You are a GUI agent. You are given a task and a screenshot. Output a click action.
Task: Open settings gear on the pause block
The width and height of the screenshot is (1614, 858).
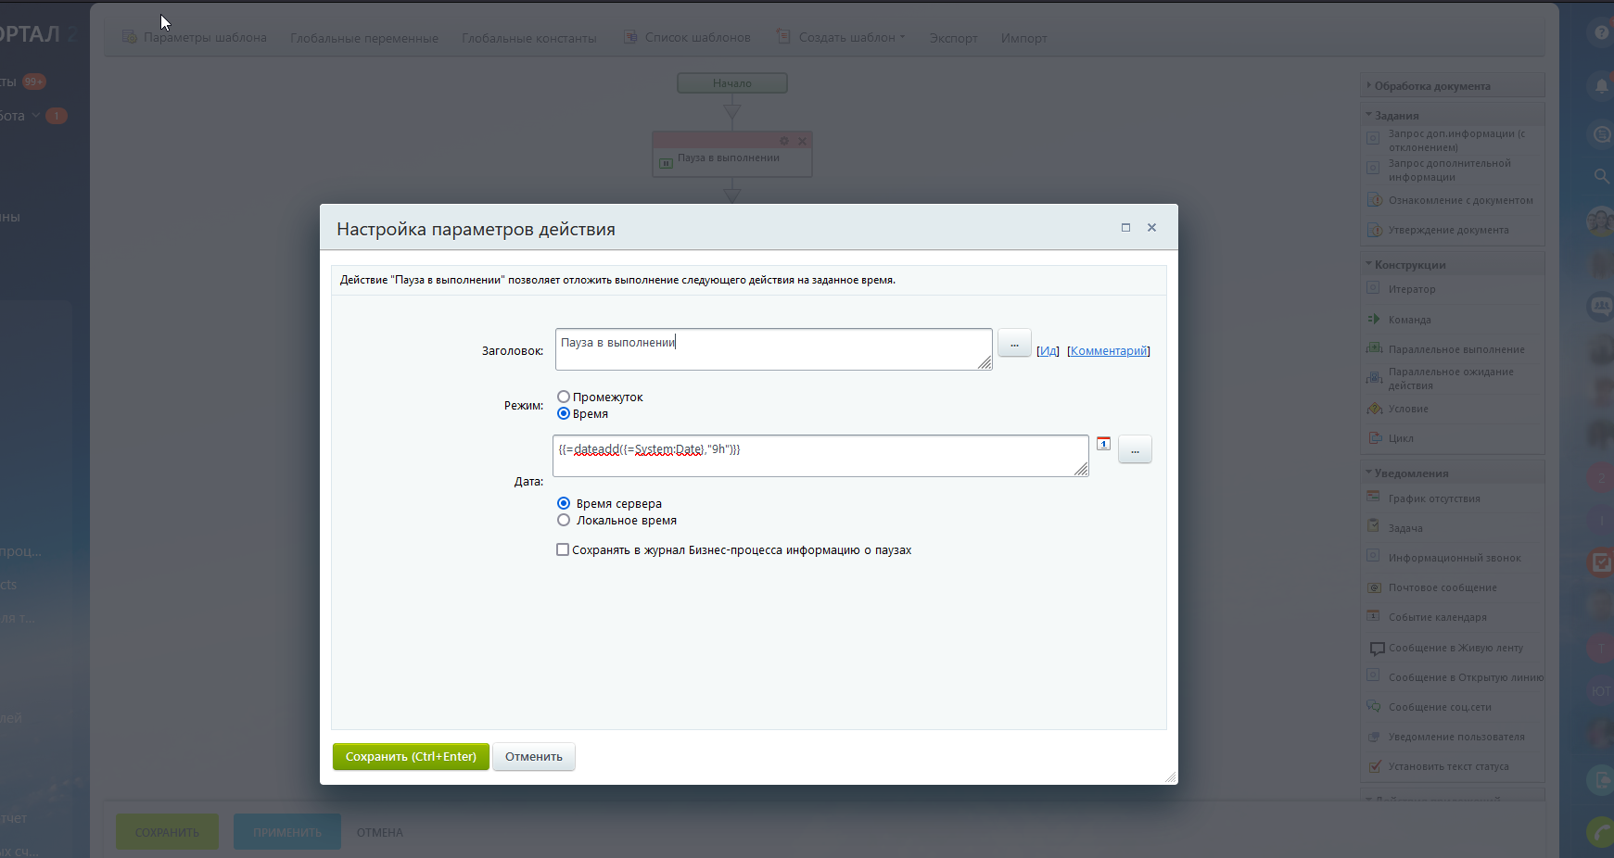784,141
